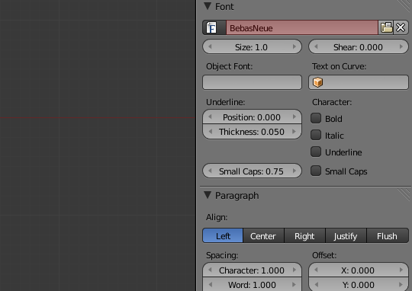Decrease Small Caps scale with left arrow

[210, 171]
